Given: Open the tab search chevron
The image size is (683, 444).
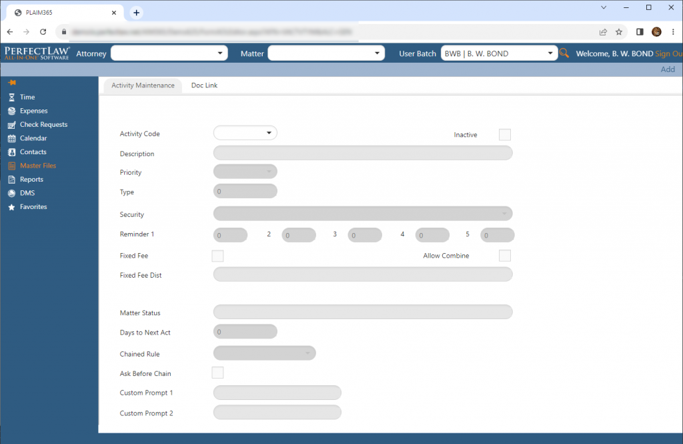Looking at the screenshot, I should [604, 7].
